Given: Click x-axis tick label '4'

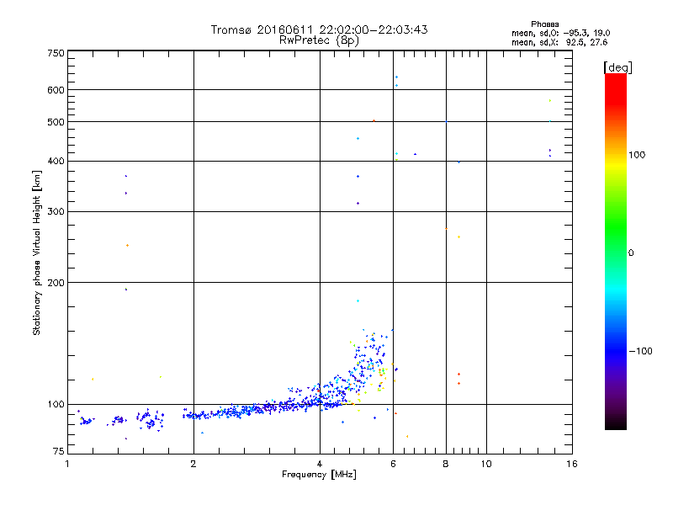Looking at the screenshot, I should pyautogui.click(x=320, y=464).
